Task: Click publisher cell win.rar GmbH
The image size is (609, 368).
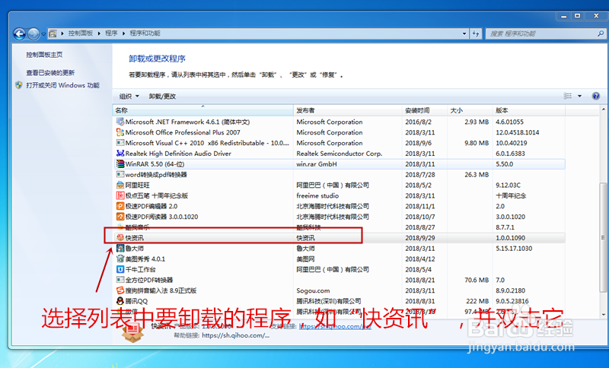Action: pos(317,164)
